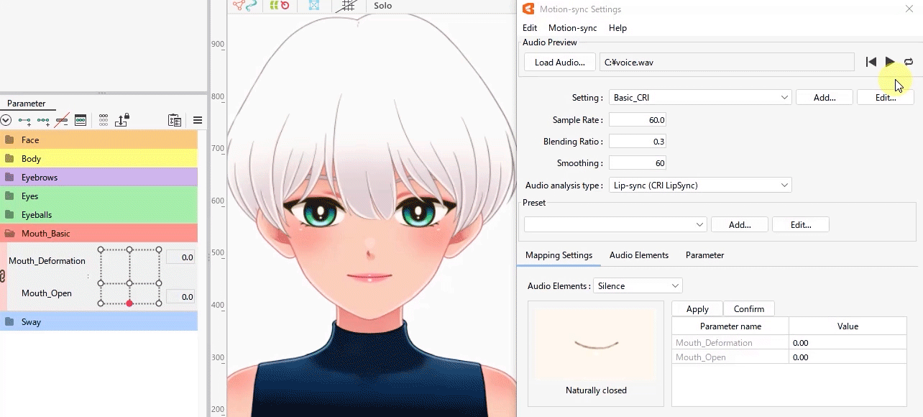Click the parameter lock adjust icon
The width and height of the screenshot is (923, 417).
(122, 120)
